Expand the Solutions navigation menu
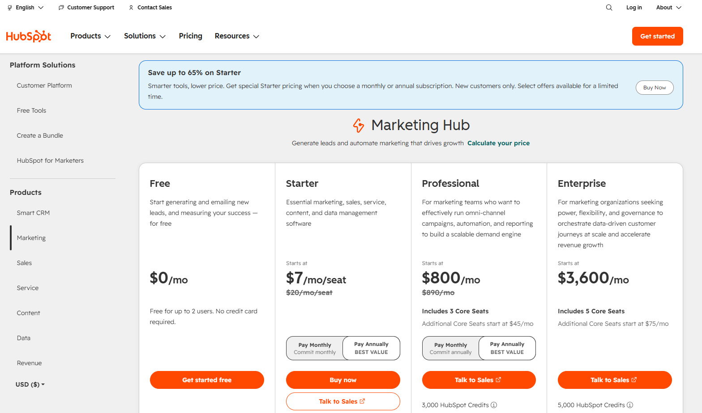 click(x=145, y=36)
